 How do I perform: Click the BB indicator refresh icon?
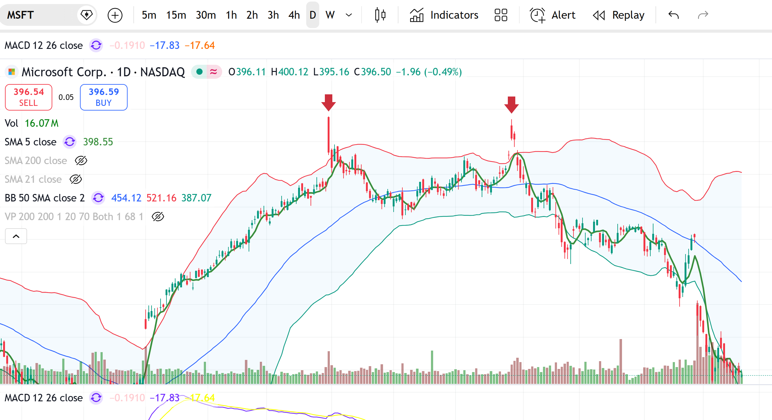tap(98, 198)
